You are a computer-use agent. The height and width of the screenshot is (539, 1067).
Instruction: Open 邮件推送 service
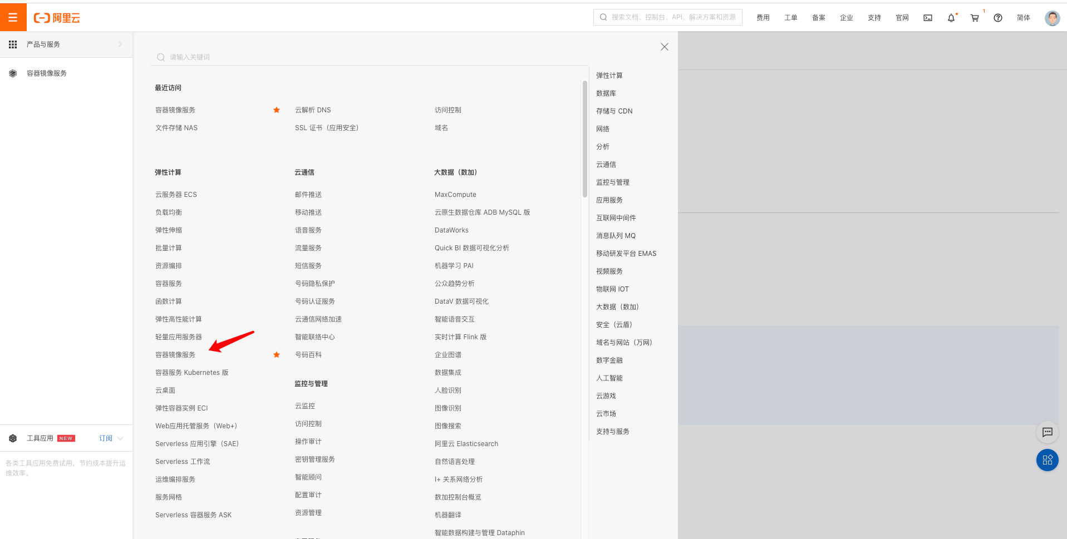click(308, 195)
